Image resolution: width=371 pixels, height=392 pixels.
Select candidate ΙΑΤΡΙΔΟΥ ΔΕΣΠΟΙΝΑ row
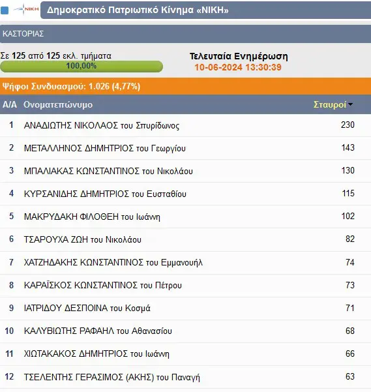click(185, 309)
